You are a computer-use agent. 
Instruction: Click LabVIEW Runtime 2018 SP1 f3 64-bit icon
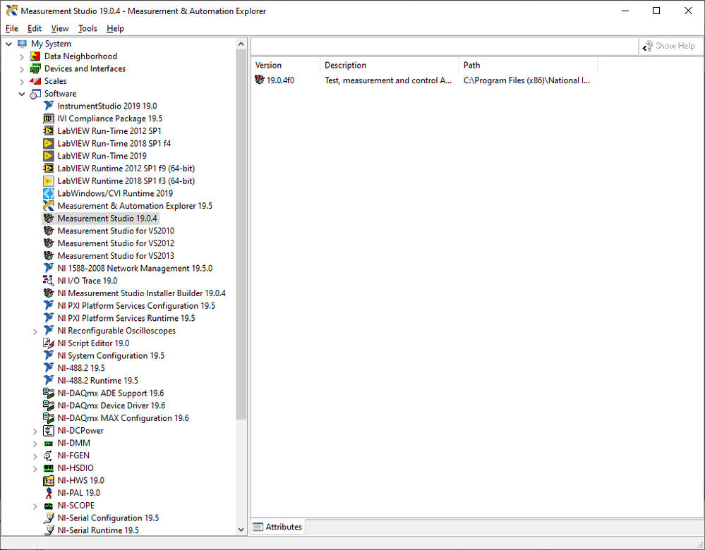tap(49, 181)
